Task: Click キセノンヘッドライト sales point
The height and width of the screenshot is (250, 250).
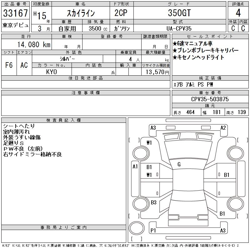Action: pos(198,57)
